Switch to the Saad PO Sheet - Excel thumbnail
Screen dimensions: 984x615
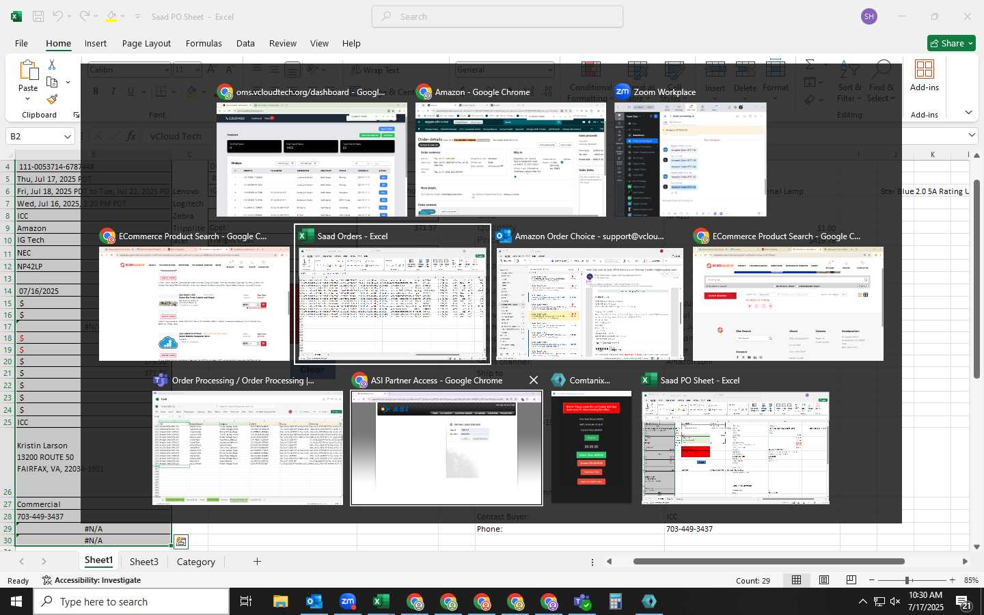pyautogui.click(x=735, y=448)
